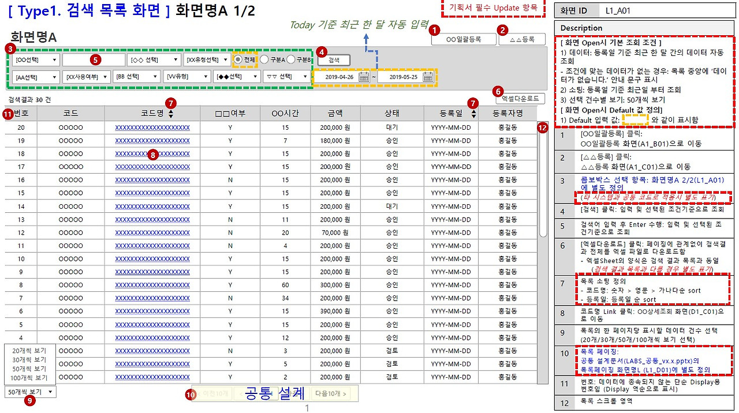Image resolution: width=739 pixels, height=413 pixels.
Task: Click the OO일괄등록 button
Action: (464, 40)
